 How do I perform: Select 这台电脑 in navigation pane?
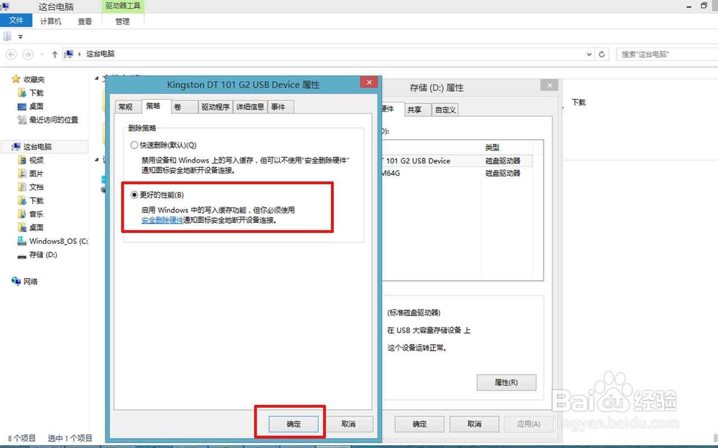click(37, 147)
